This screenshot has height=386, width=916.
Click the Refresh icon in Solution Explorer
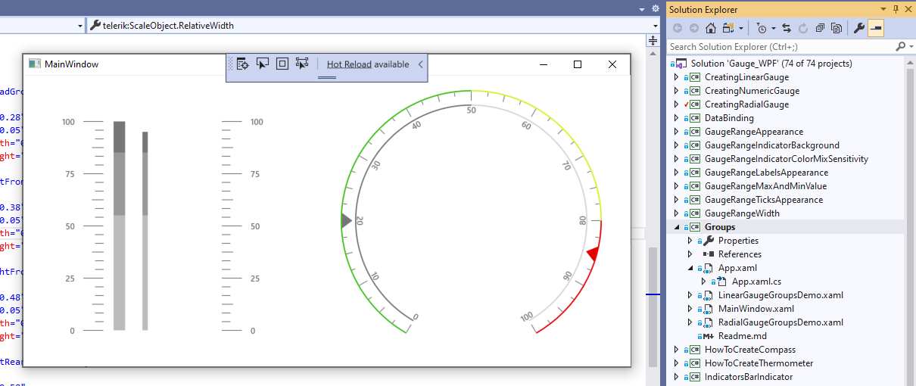tap(803, 28)
